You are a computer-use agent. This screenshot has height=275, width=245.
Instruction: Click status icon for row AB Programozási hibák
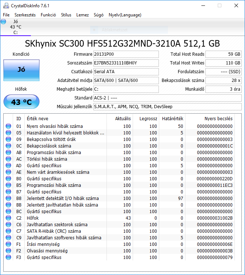[8, 152]
